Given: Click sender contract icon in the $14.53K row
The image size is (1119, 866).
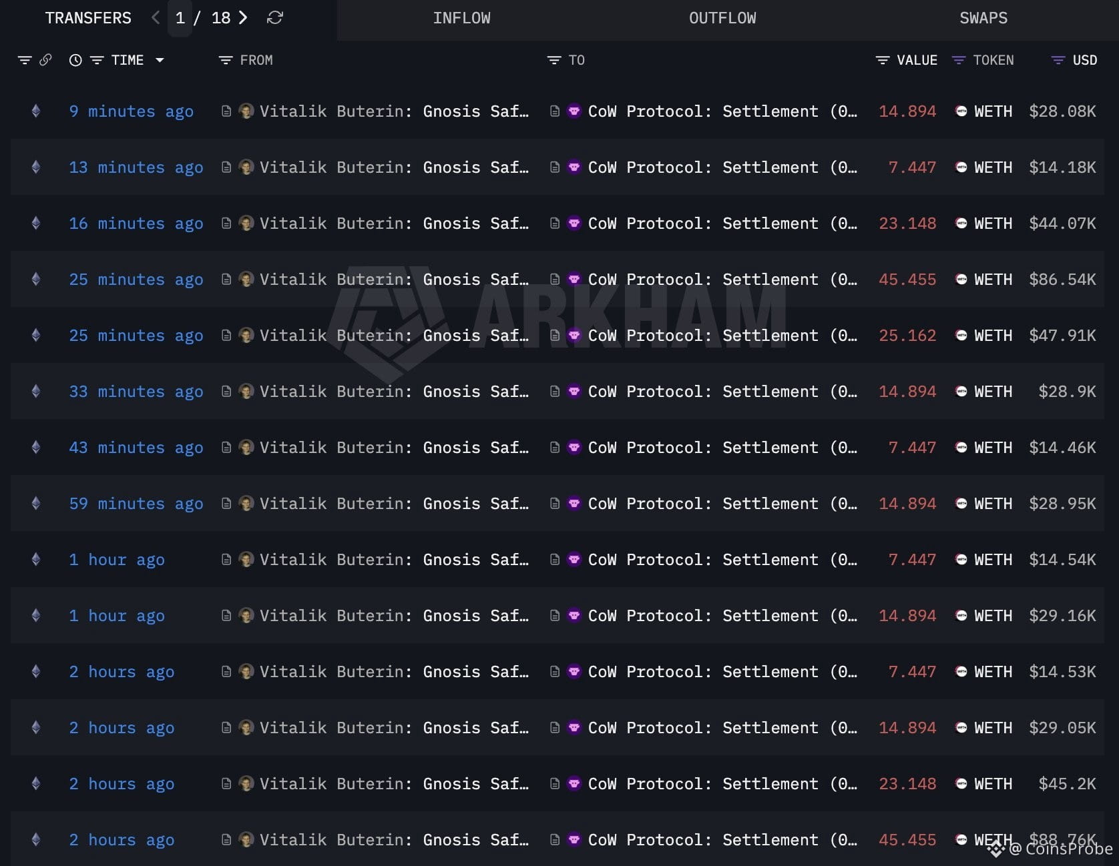Looking at the screenshot, I should coord(226,672).
